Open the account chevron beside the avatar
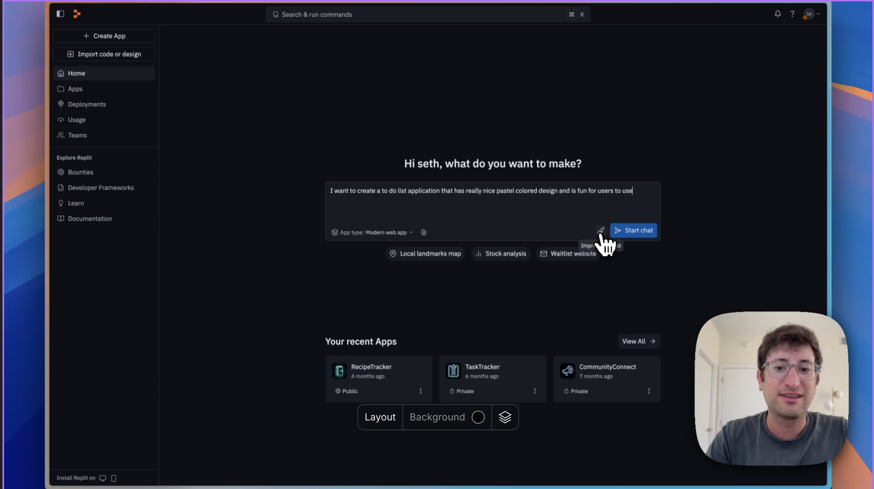874x489 pixels. tap(819, 13)
